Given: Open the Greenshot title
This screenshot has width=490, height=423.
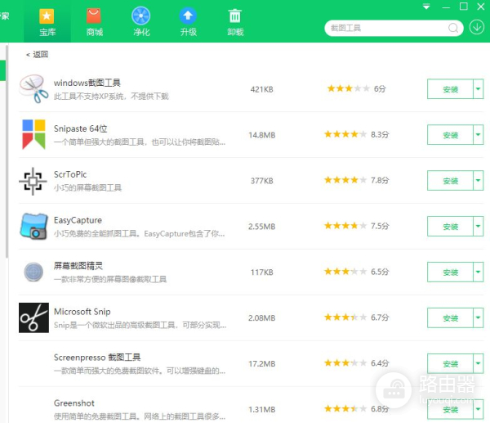Looking at the screenshot, I should [x=74, y=403].
